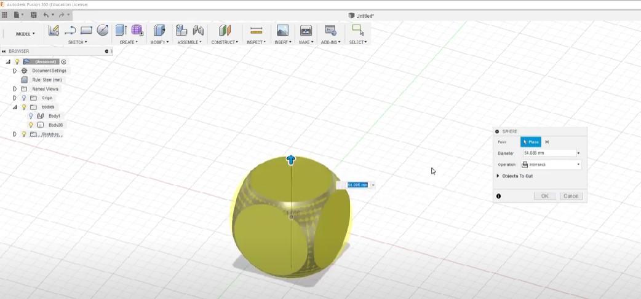This screenshot has height=299, width=641.
Task: Toggle visibility bulb of Sketches folder
Action: (24, 134)
